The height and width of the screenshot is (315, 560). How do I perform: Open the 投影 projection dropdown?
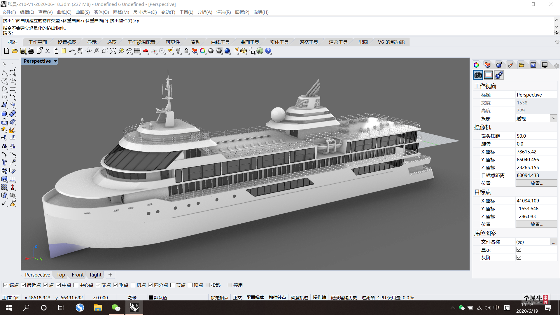click(x=554, y=118)
